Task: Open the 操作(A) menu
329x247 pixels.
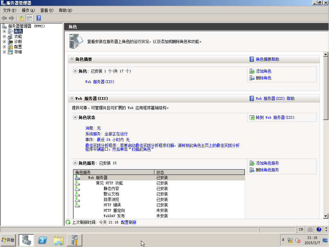Action: [x=28, y=10]
